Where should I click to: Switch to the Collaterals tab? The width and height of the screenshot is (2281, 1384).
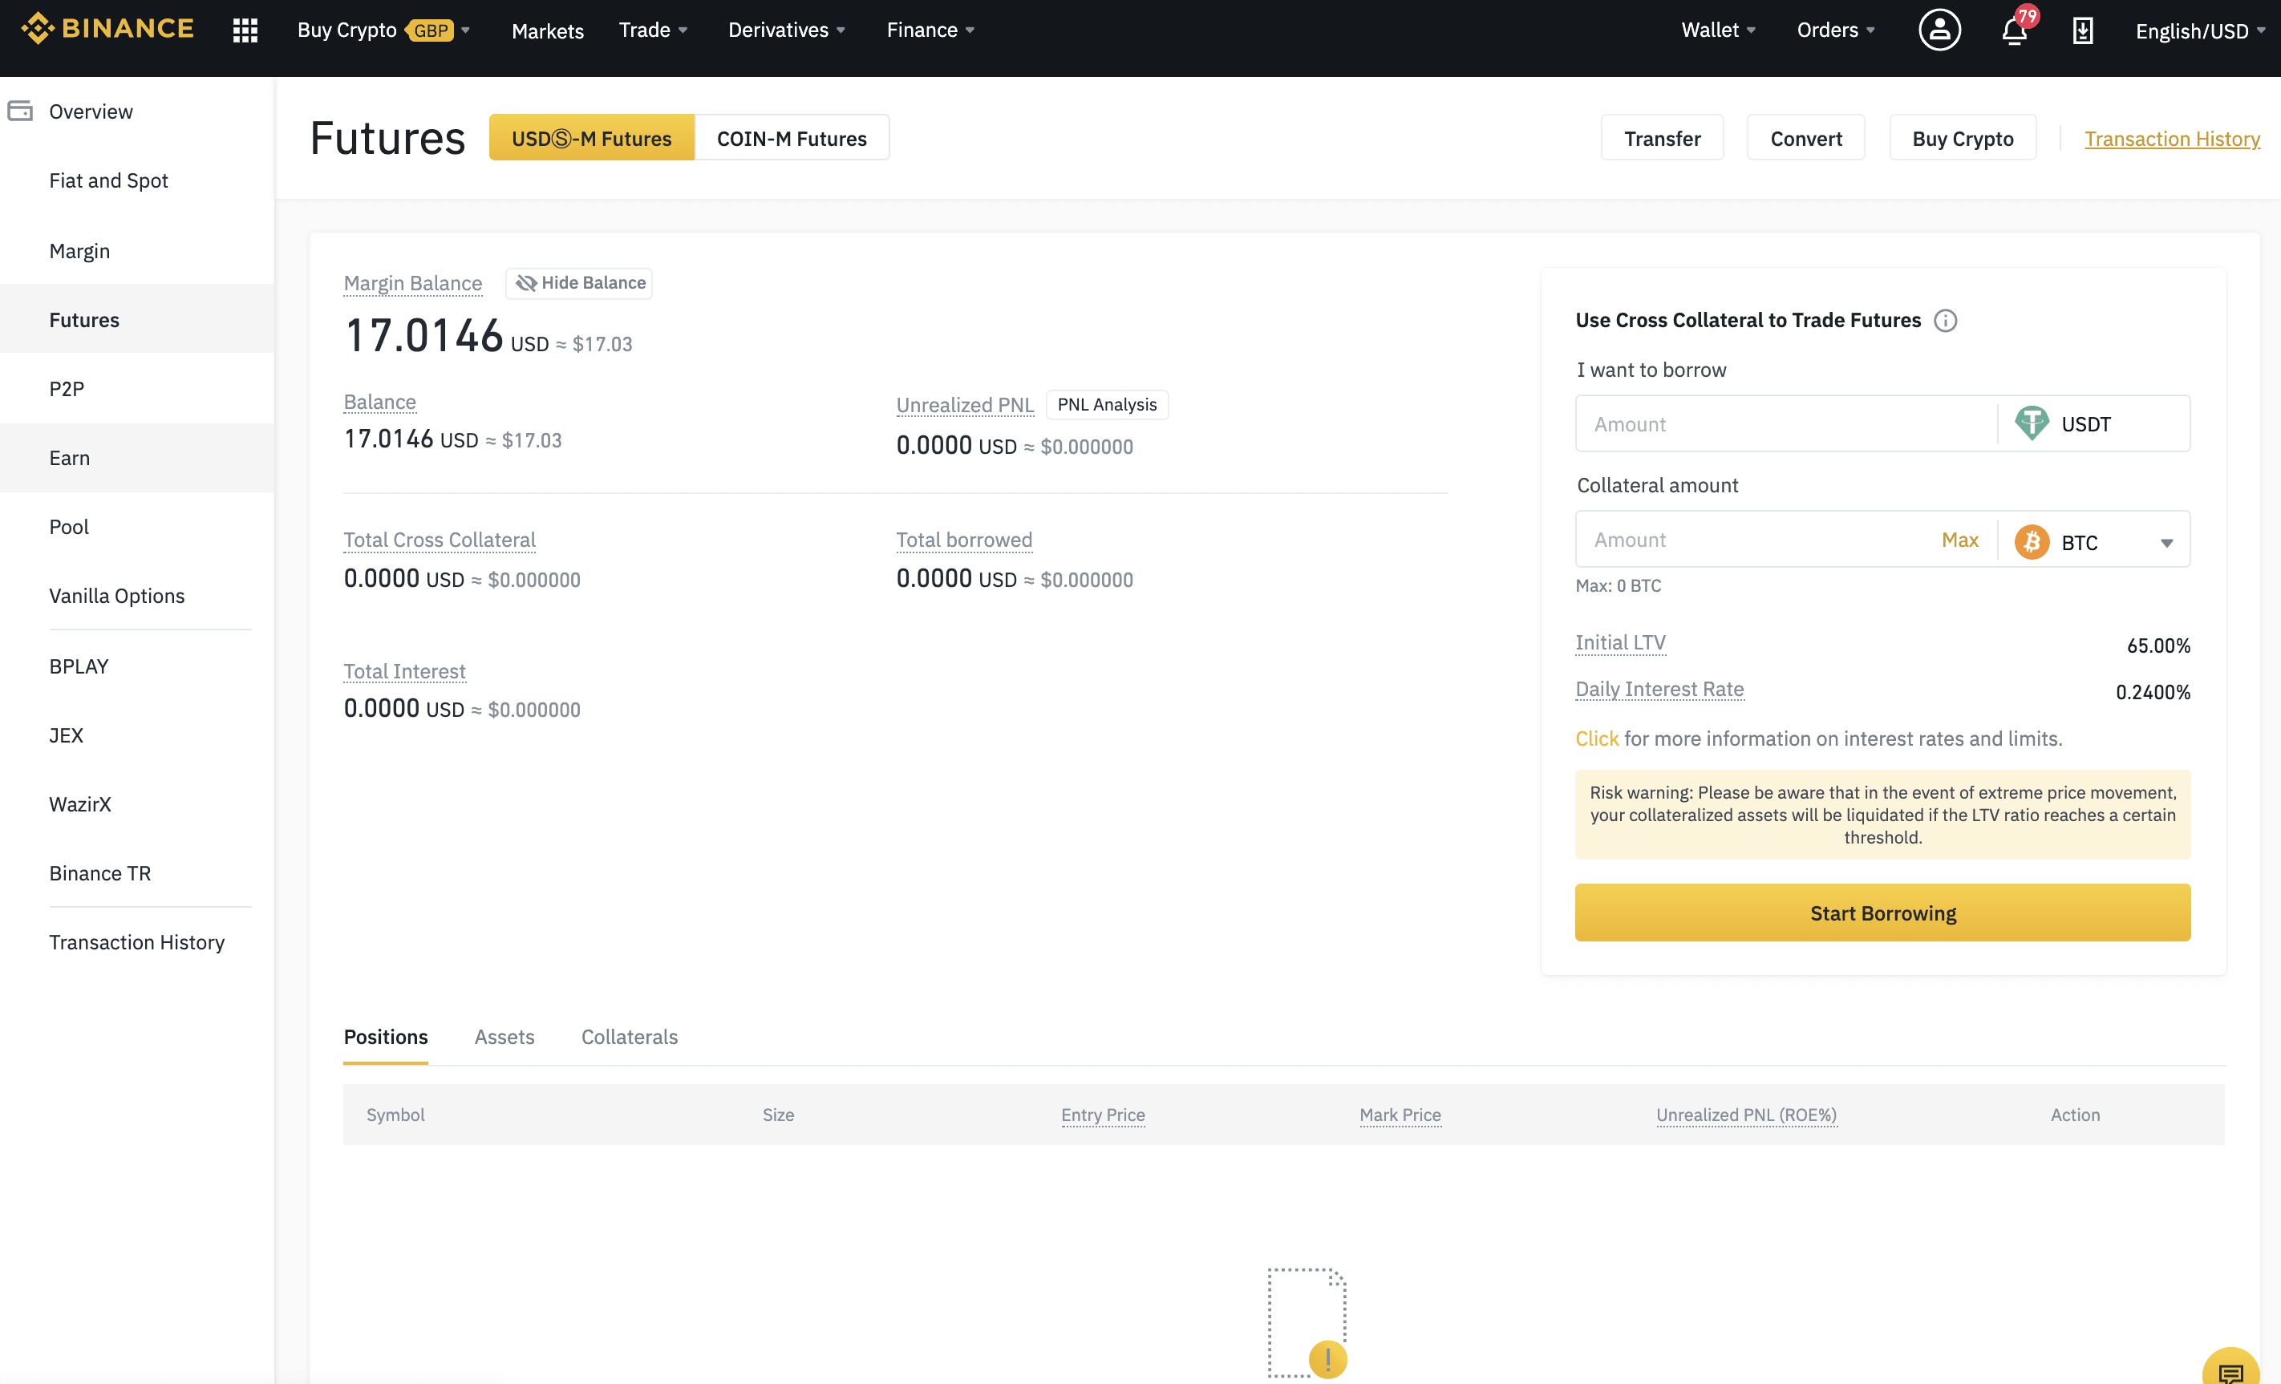pos(629,1036)
